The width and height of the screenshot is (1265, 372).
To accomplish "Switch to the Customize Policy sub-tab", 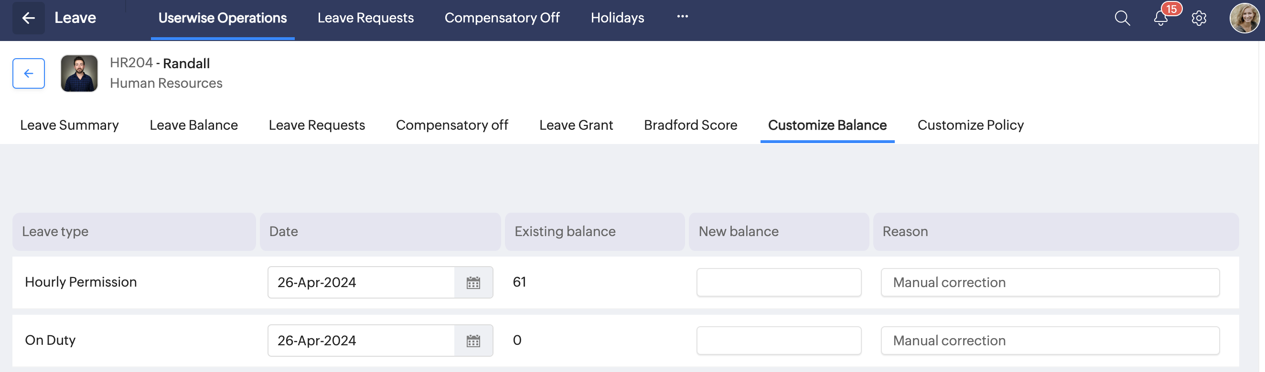I will click(970, 125).
